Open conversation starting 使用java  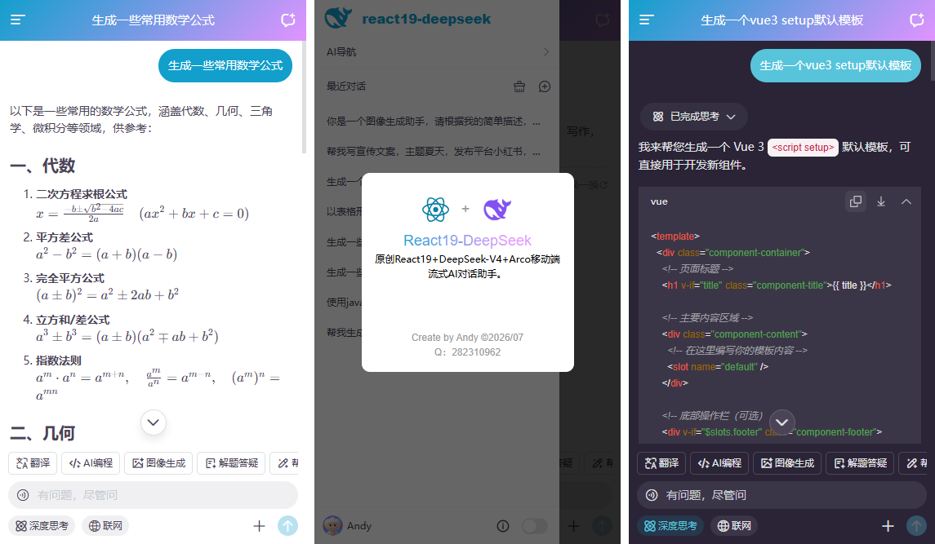tap(344, 302)
